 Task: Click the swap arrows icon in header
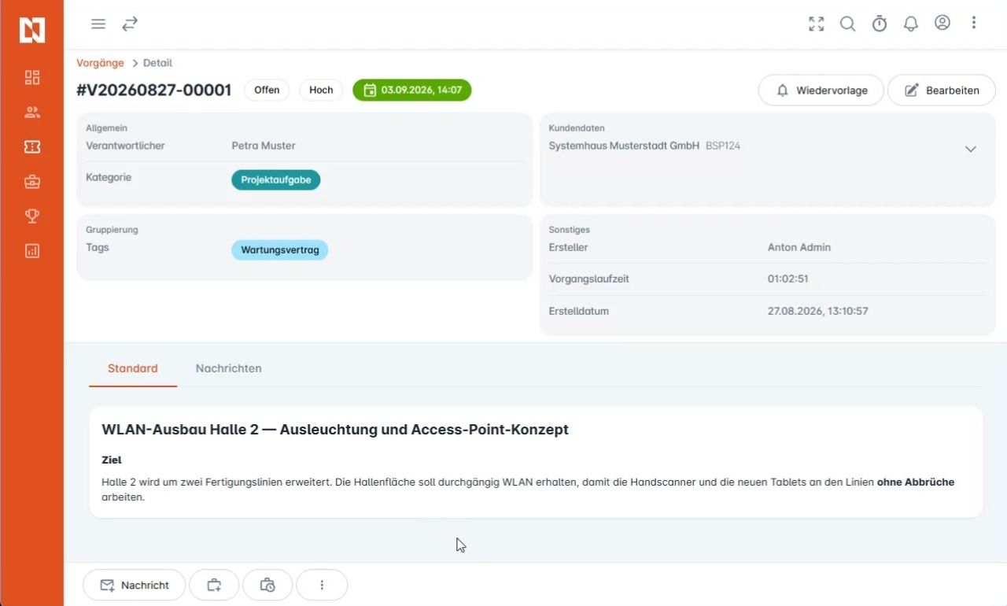[130, 24]
